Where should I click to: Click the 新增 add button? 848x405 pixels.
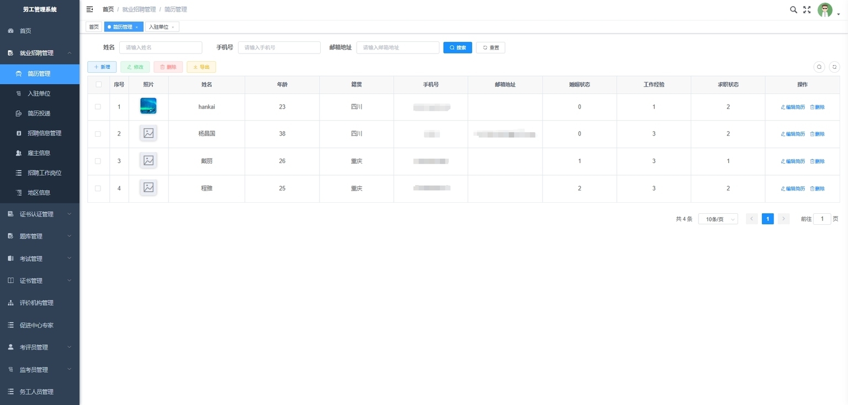(102, 67)
